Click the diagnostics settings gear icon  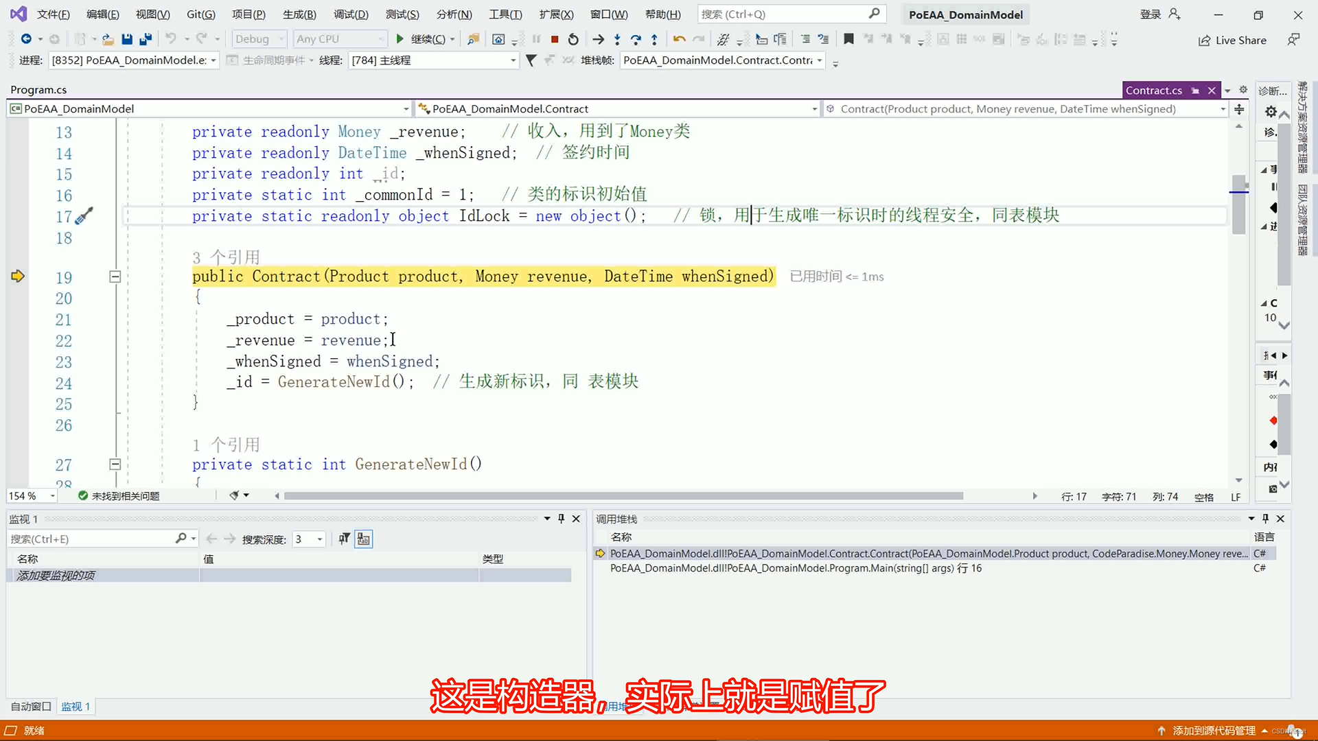[x=1271, y=111]
